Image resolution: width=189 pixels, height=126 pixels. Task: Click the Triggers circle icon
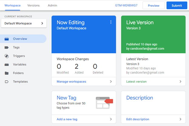7,56
